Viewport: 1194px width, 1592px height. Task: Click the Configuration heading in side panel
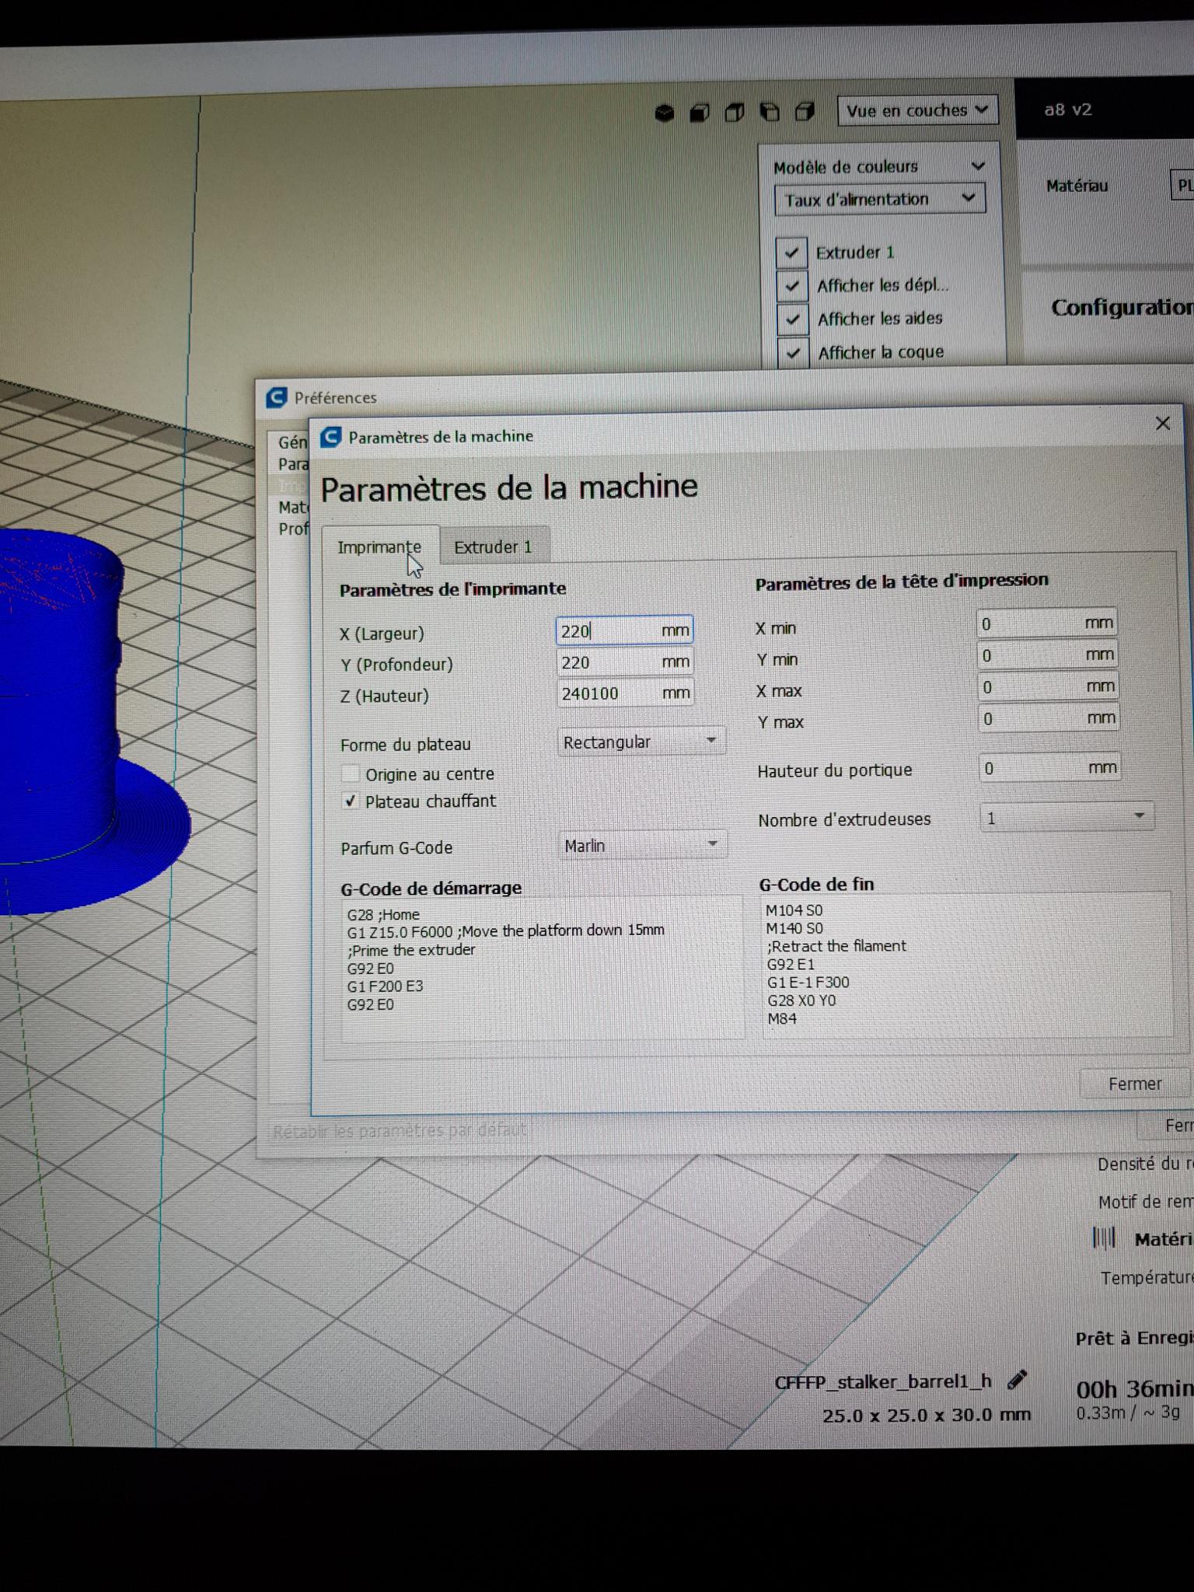click(1122, 308)
